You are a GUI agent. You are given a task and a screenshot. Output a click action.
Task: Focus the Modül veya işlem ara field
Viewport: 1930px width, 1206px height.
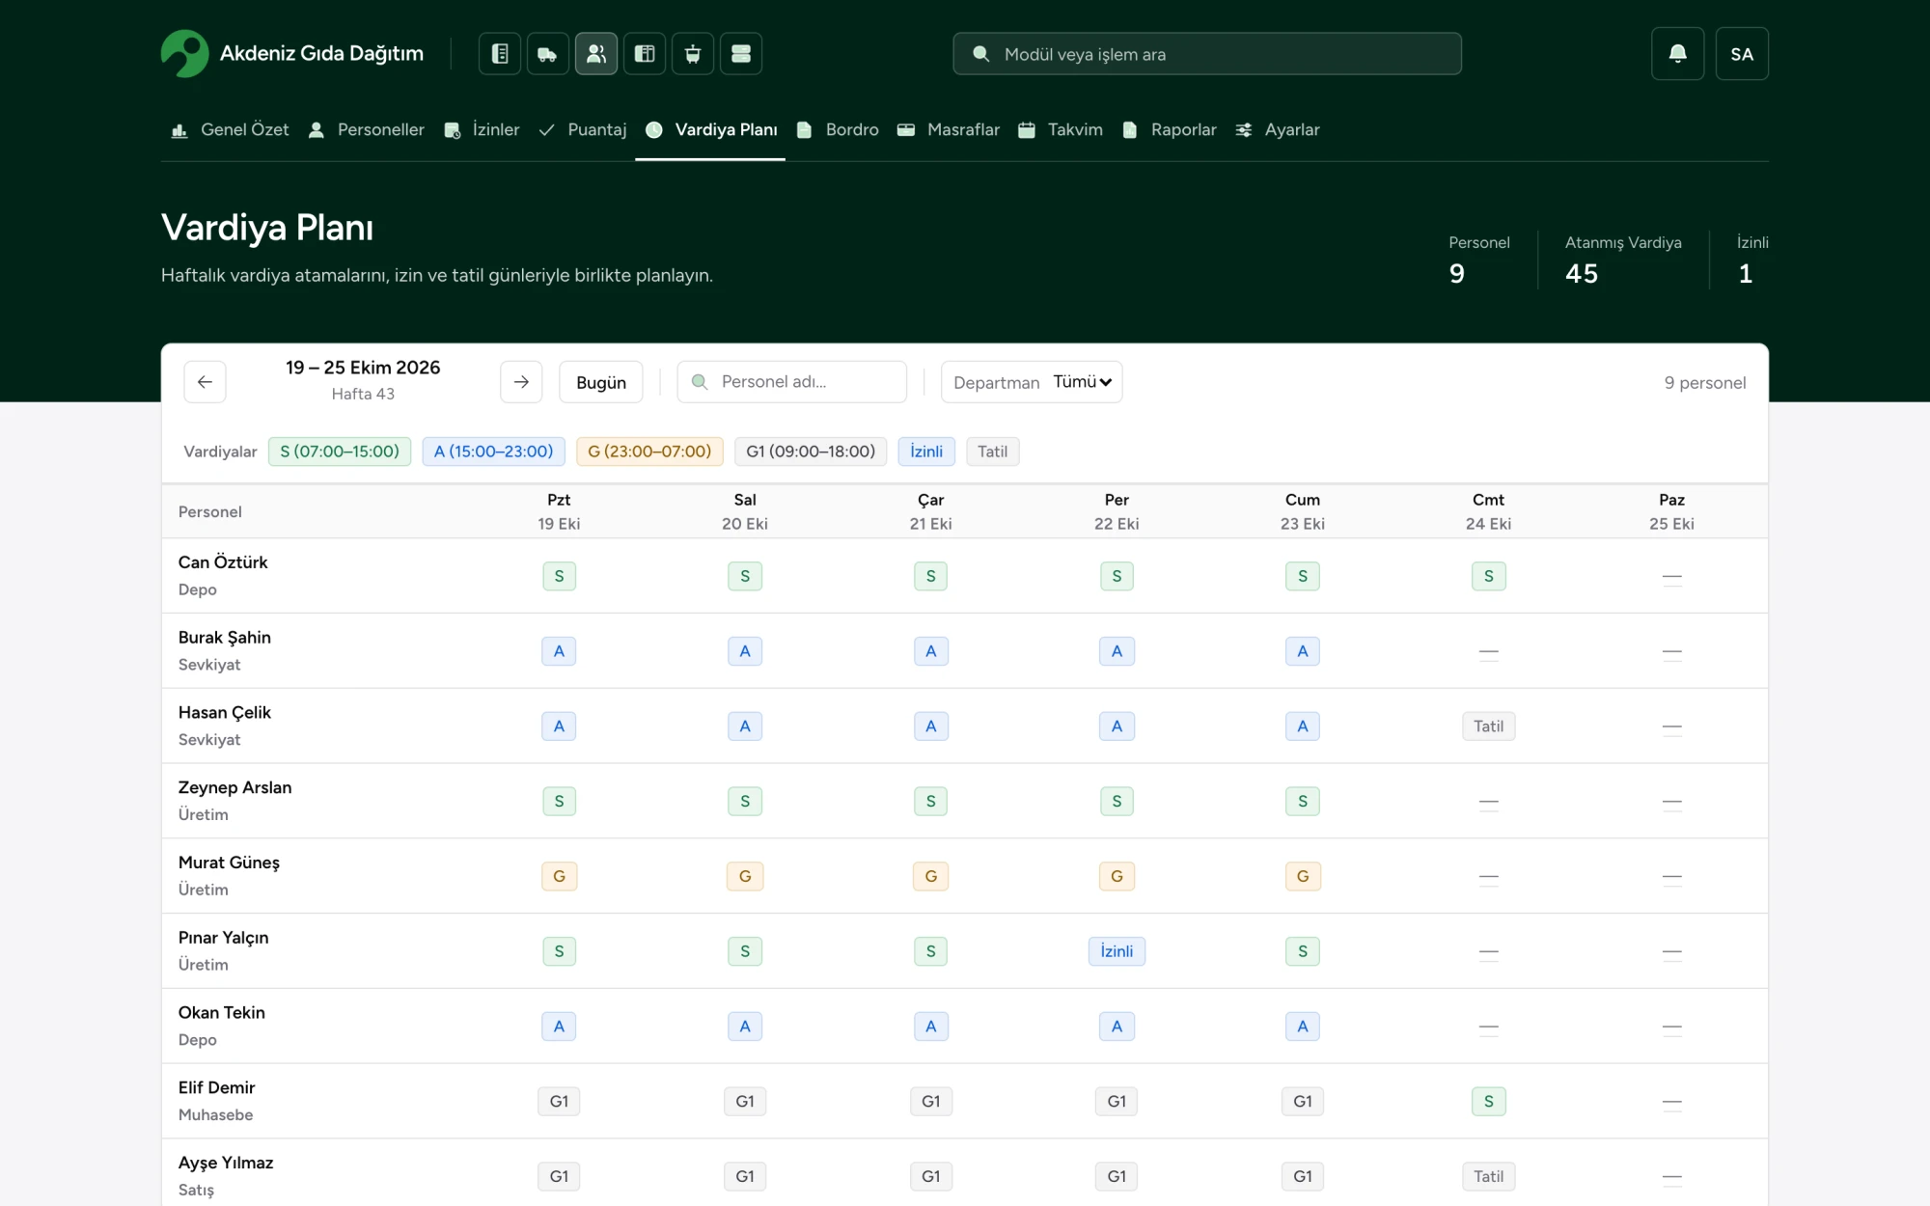[1207, 54]
